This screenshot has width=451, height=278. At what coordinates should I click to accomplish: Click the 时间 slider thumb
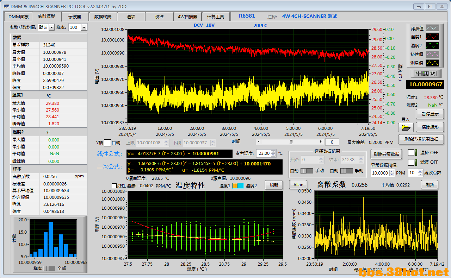click(291, 141)
